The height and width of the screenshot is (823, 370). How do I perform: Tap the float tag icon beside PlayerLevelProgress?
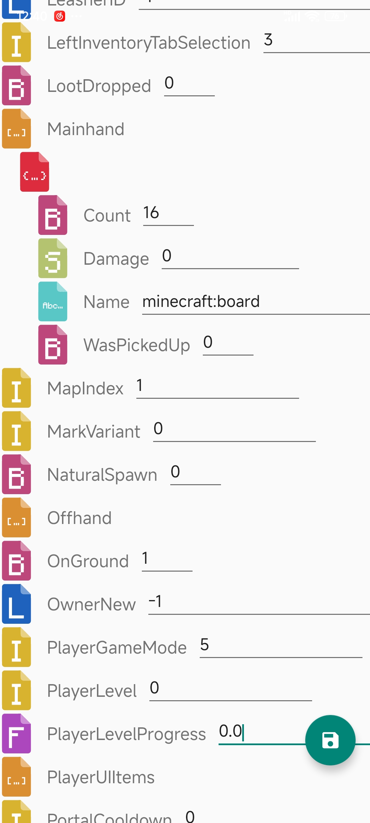point(16,733)
